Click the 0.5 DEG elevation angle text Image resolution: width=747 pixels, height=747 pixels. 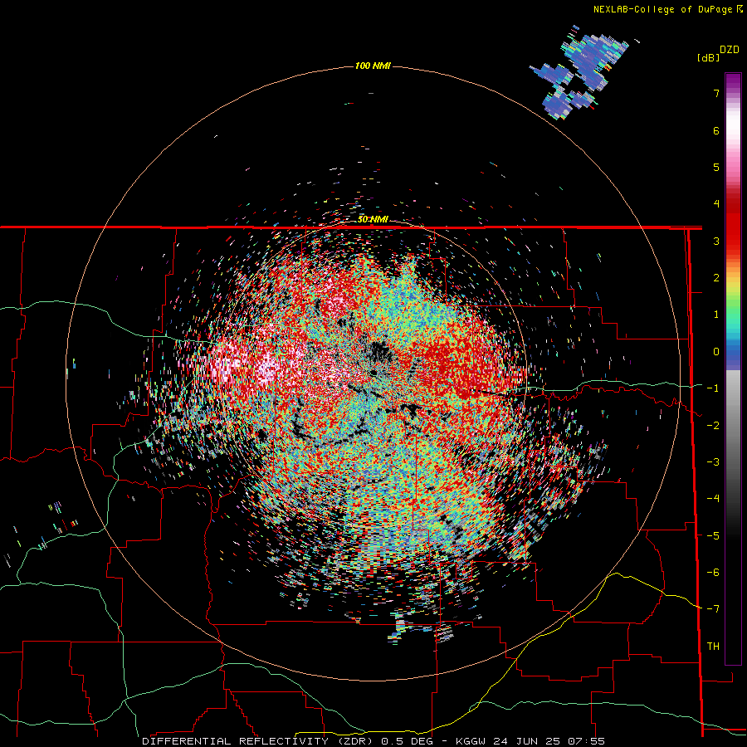coord(408,741)
